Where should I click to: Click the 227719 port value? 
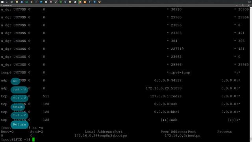click(177, 49)
